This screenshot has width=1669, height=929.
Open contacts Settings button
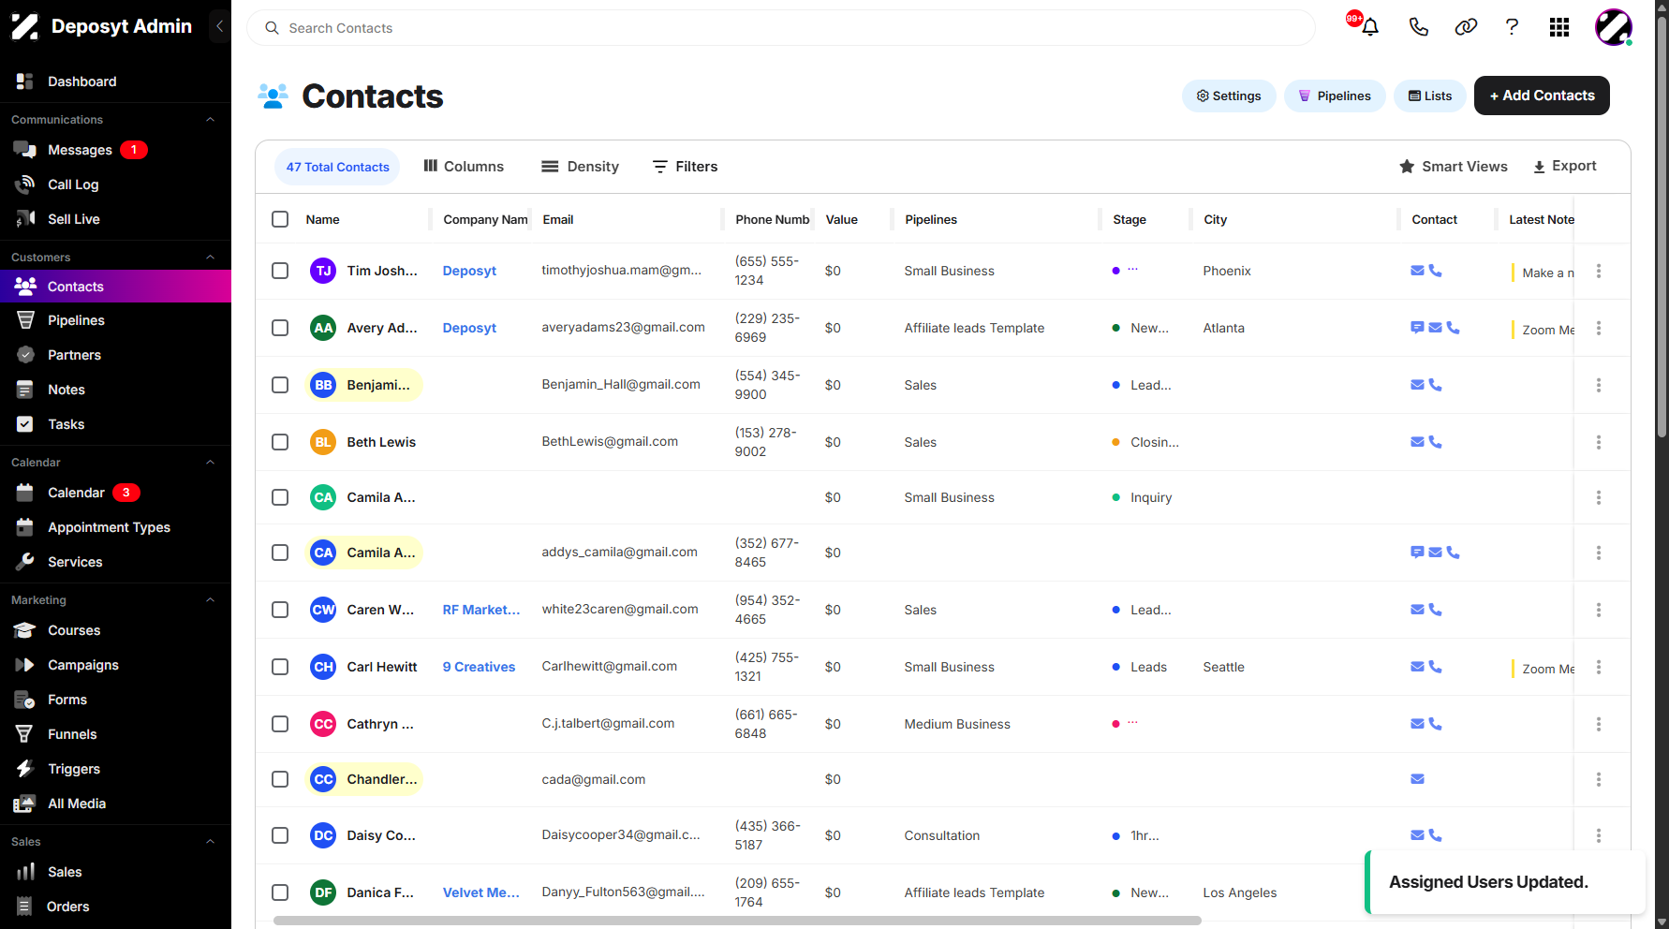tap(1229, 96)
